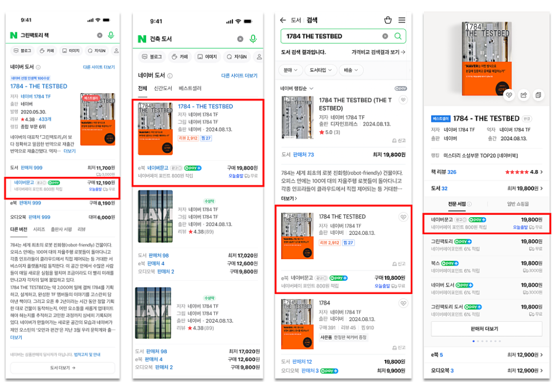Open the hamburger menu in 도서 검색 header
560x382 pixels.
point(402,20)
